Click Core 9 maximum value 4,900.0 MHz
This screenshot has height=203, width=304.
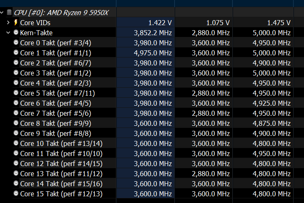point(272,133)
